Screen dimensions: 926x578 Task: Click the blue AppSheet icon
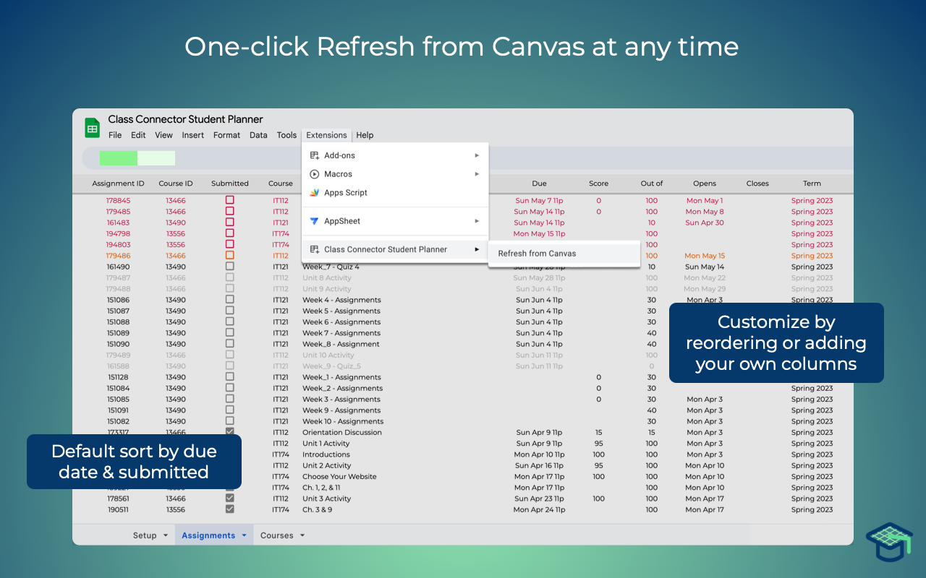click(x=315, y=221)
